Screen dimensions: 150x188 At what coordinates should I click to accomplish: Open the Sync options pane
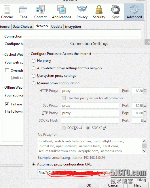click(116, 12)
